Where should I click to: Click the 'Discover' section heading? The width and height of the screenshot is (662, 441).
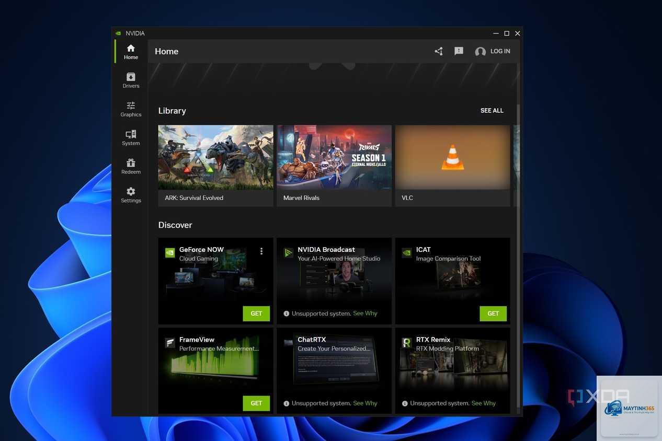point(175,225)
